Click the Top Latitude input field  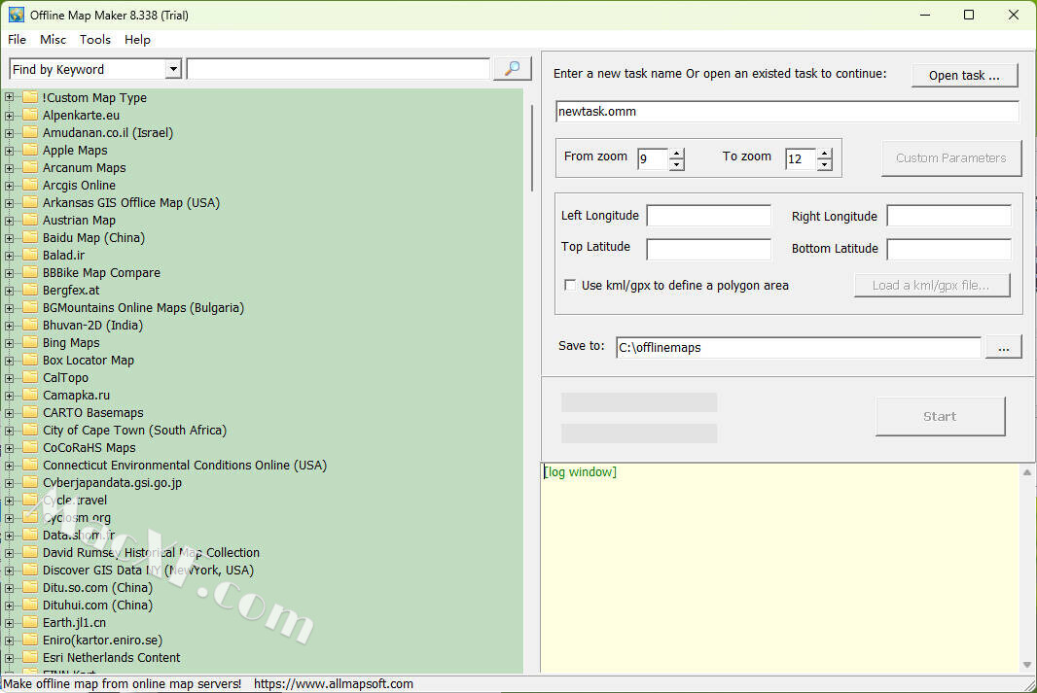(708, 249)
